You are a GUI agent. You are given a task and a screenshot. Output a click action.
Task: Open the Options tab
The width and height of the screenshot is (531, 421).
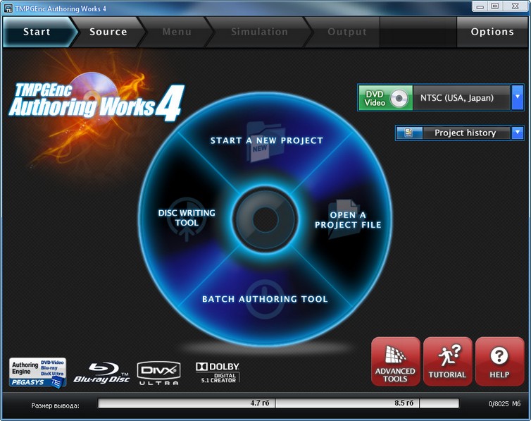click(492, 32)
